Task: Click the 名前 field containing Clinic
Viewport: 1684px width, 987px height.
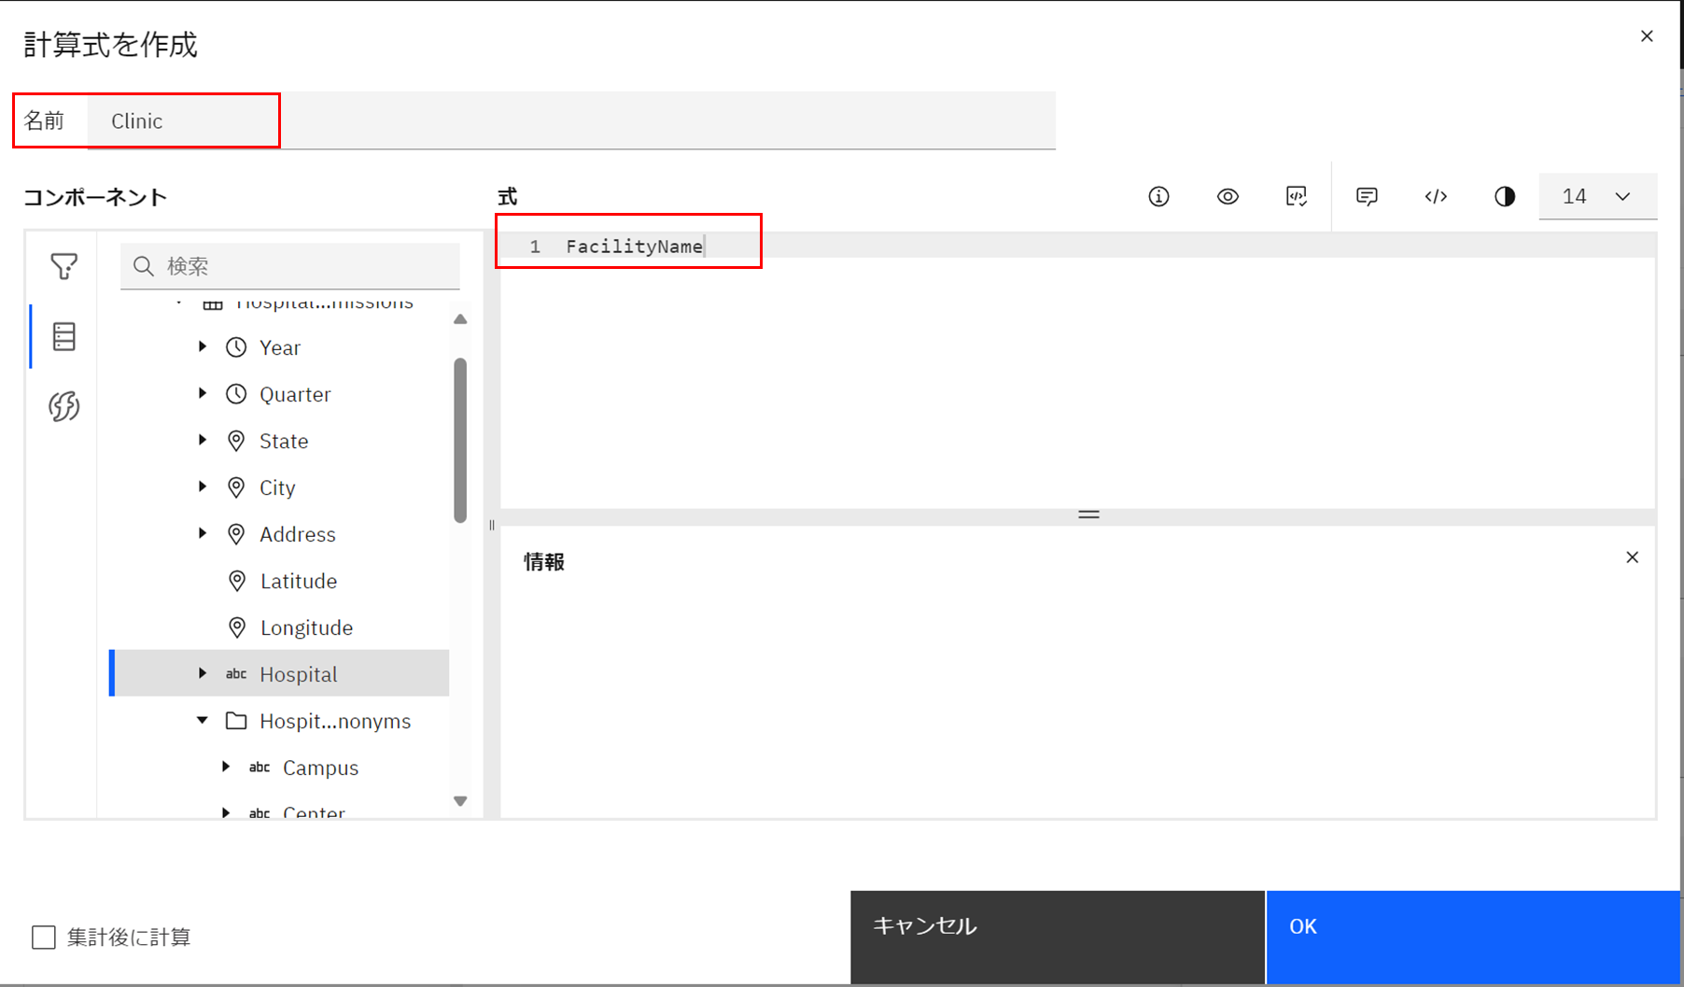Action: pyautogui.click(x=571, y=120)
